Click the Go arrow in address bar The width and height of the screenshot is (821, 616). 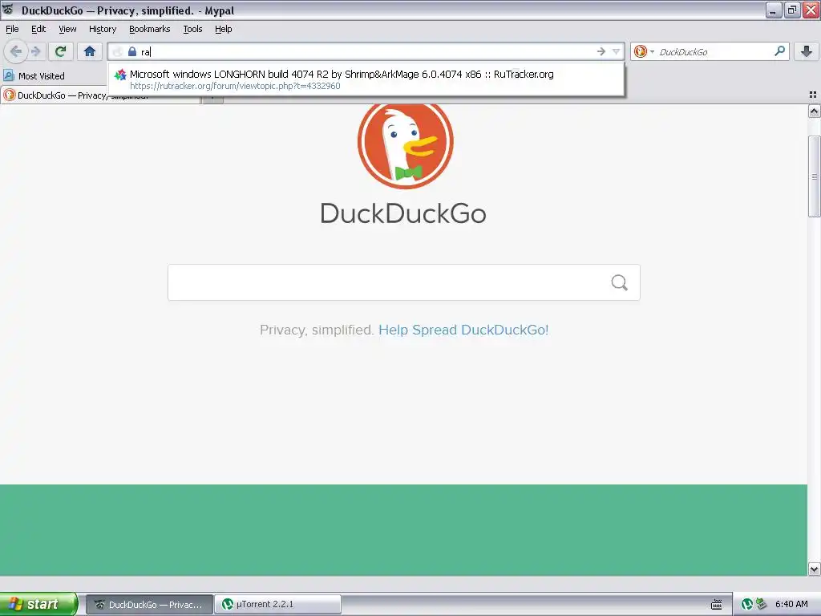[601, 51]
